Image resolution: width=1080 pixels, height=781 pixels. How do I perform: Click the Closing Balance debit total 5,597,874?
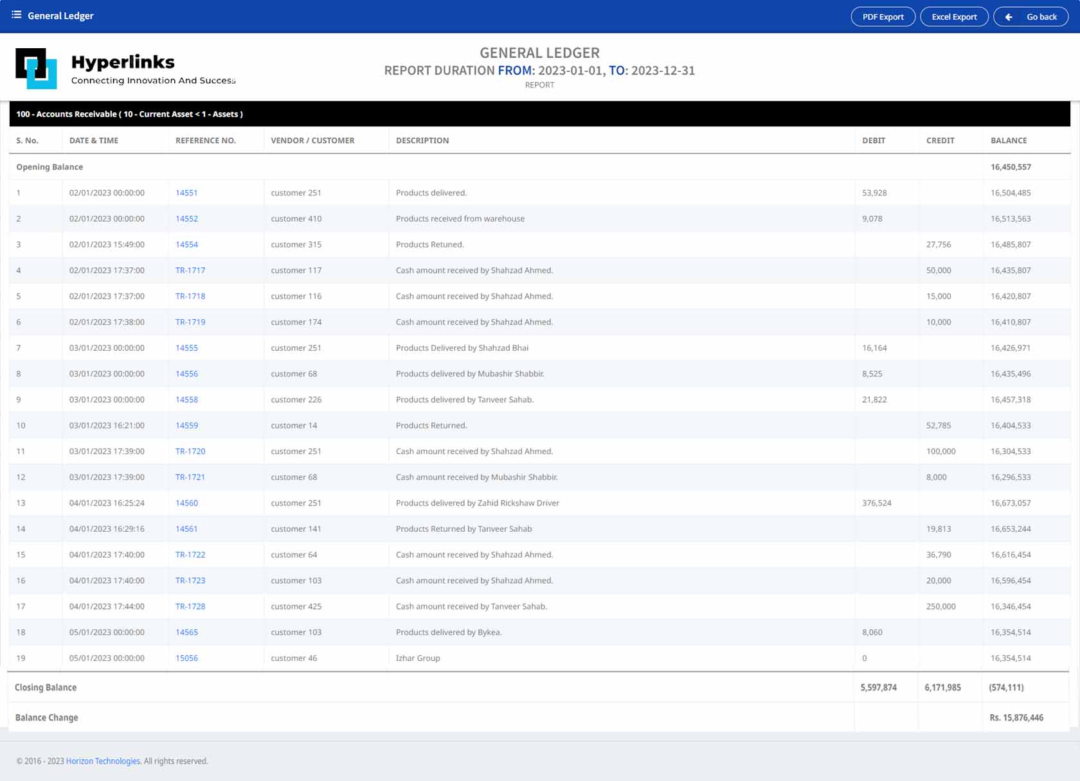(879, 687)
